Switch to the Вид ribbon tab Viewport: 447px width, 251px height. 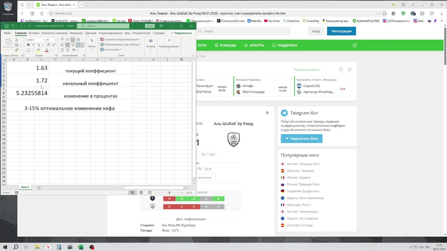[x=127, y=33]
